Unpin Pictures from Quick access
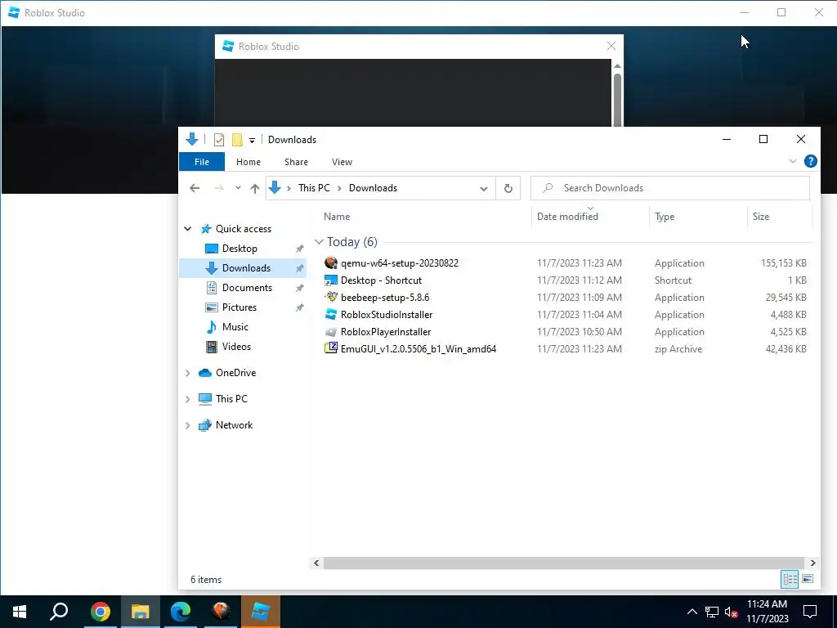 click(x=299, y=307)
